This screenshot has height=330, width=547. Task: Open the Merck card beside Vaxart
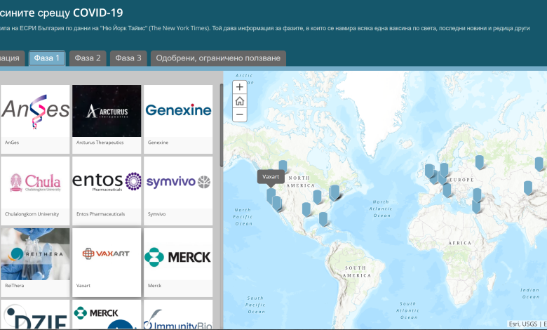pyautogui.click(x=178, y=263)
